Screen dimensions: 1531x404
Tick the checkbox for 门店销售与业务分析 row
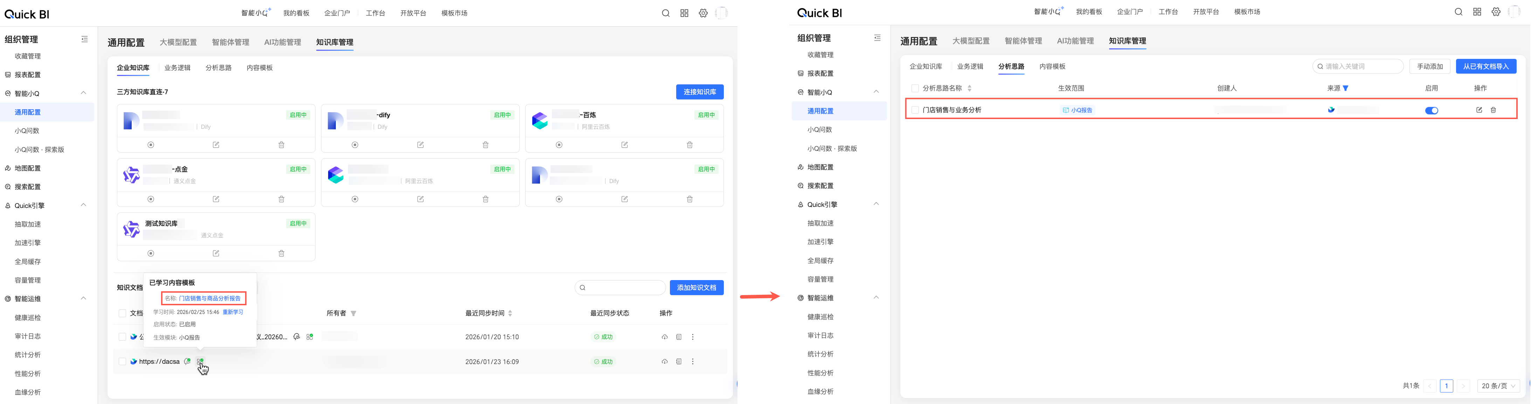coord(915,110)
